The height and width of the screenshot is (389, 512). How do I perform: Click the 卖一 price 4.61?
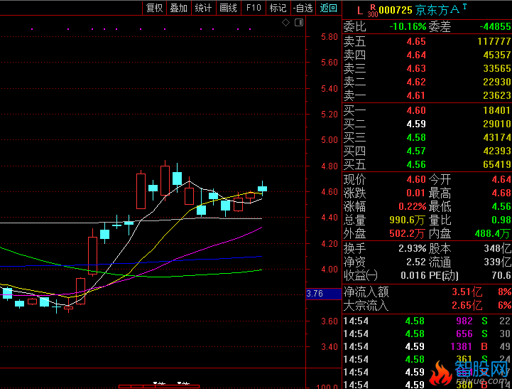click(x=416, y=95)
